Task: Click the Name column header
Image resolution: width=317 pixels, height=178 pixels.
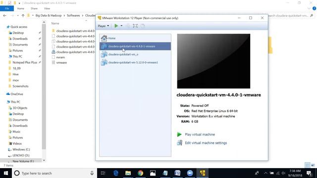Action: [x=55, y=23]
